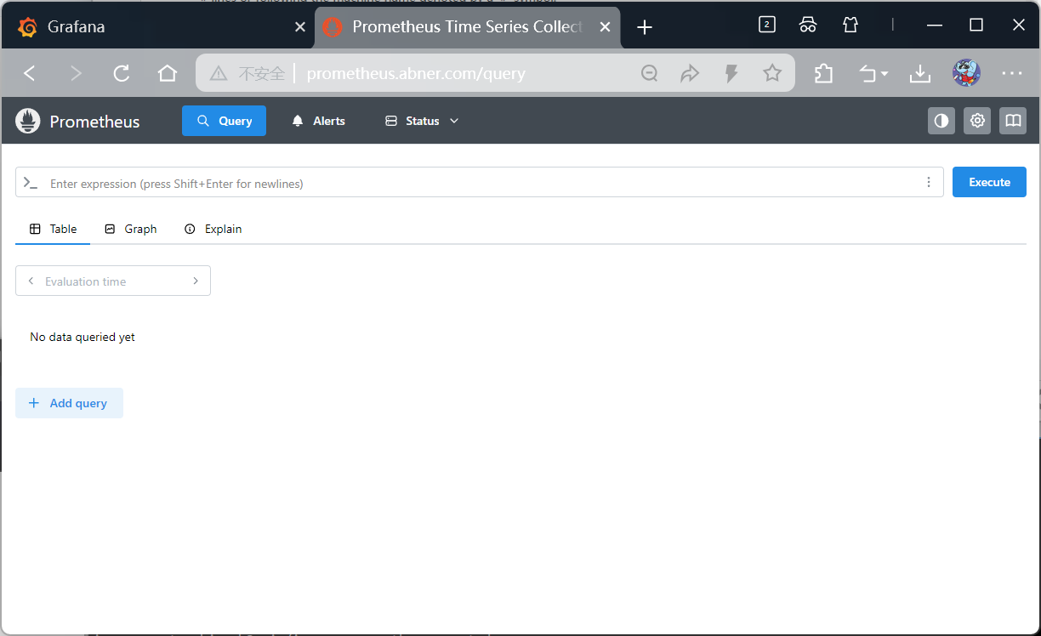Open the browser extensions puzzle icon
1041x636 pixels.
(x=823, y=73)
